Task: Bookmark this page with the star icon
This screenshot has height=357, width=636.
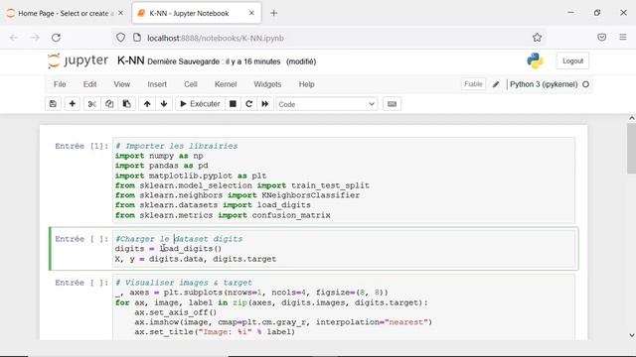Action: tap(537, 38)
